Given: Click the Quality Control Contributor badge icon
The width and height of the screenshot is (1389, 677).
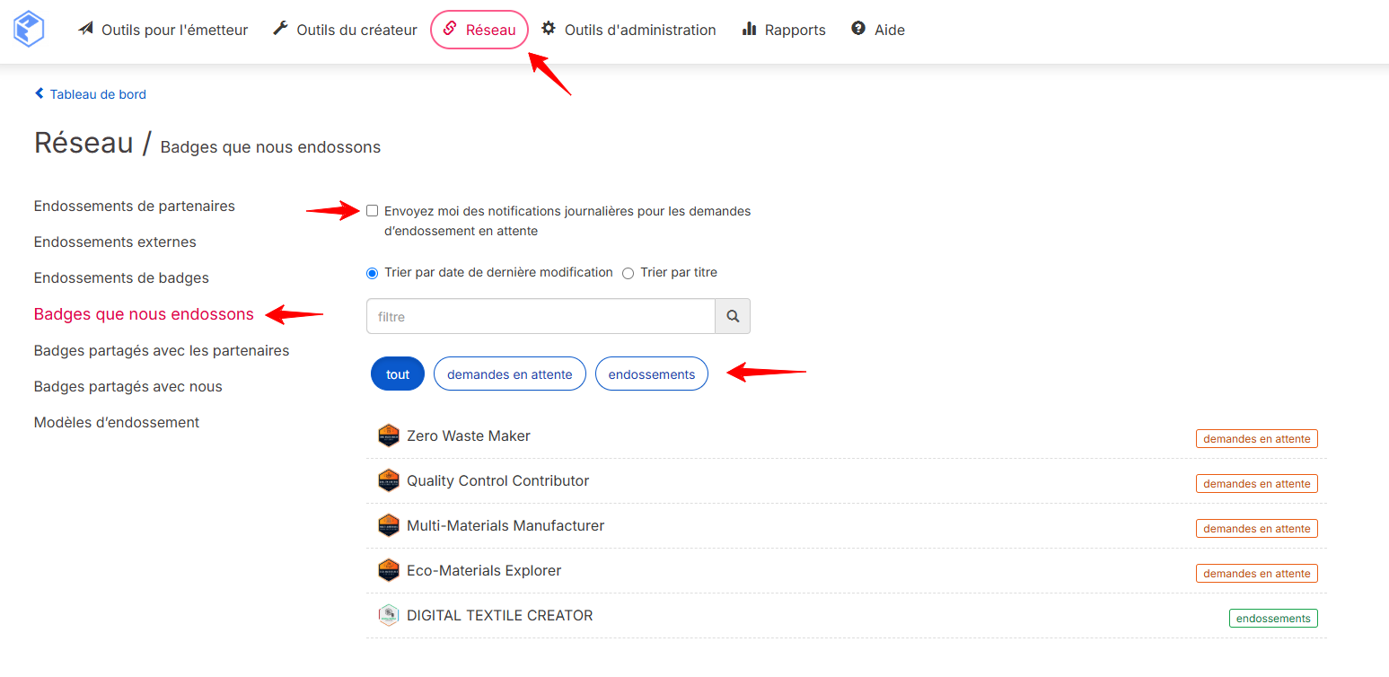Looking at the screenshot, I should 388,480.
